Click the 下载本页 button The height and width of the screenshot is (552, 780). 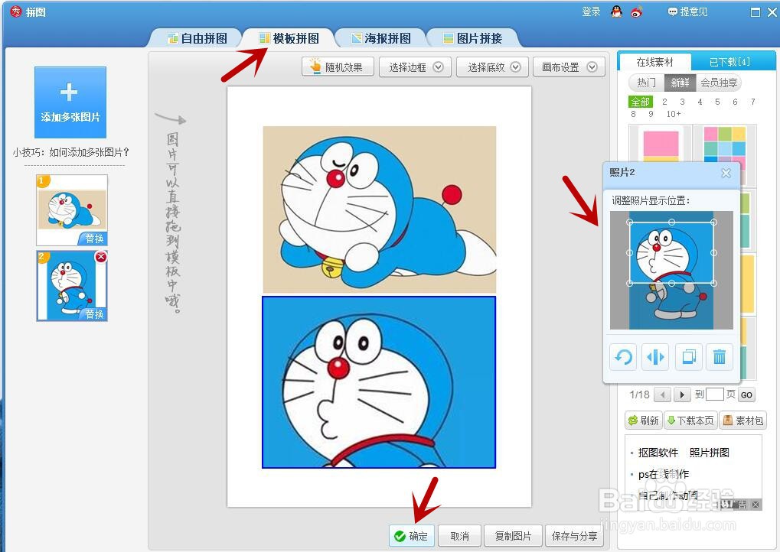click(690, 420)
